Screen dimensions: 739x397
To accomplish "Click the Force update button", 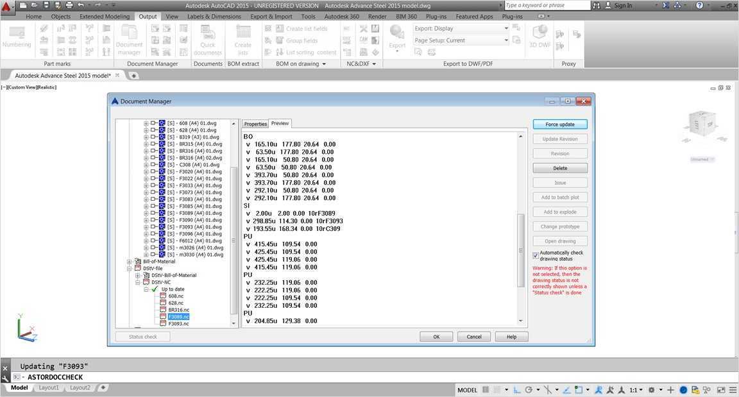I will 560,124.
